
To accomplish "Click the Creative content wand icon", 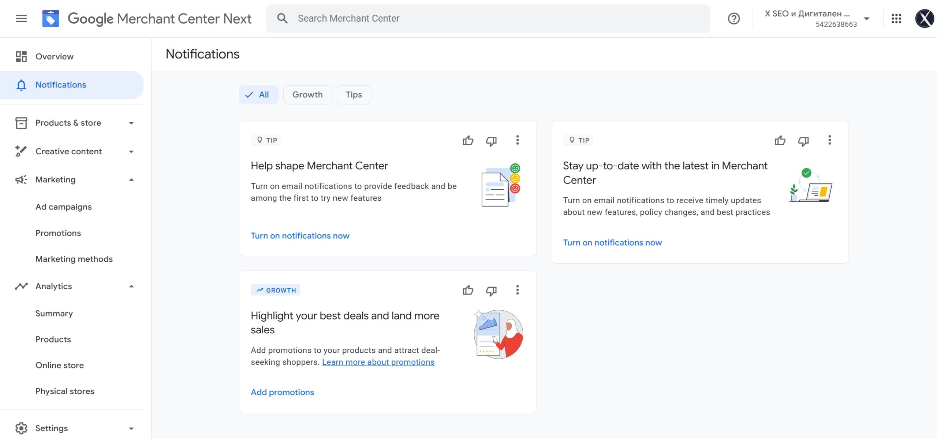I will pos(21,151).
